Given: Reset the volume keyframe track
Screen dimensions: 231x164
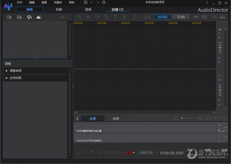Looking at the screenshot, I should 226,127.
